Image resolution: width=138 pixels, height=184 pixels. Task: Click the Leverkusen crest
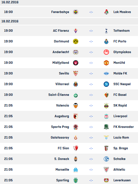pyautogui.click(x=106, y=180)
